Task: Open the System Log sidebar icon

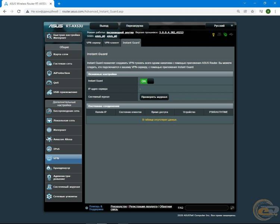Action: click(x=49, y=187)
